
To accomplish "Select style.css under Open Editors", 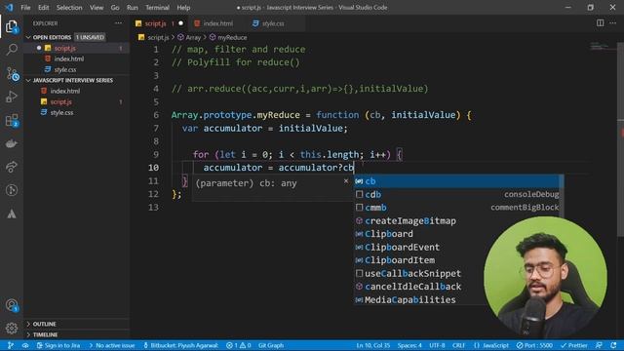I will tap(76, 69).
